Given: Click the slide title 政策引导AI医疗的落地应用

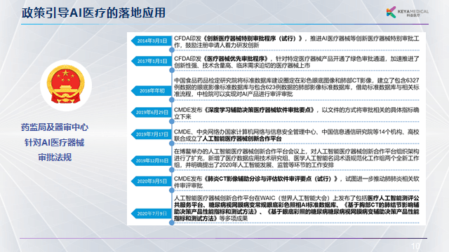Looking at the screenshot, I should 93,13.
